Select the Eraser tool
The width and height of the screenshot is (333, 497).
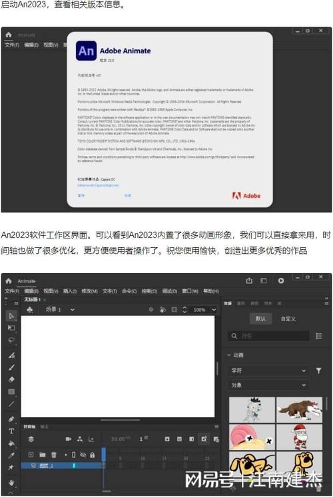12,379
